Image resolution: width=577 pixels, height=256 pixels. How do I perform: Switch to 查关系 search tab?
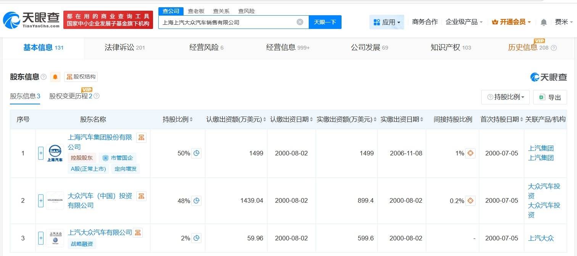pos(221,11)
